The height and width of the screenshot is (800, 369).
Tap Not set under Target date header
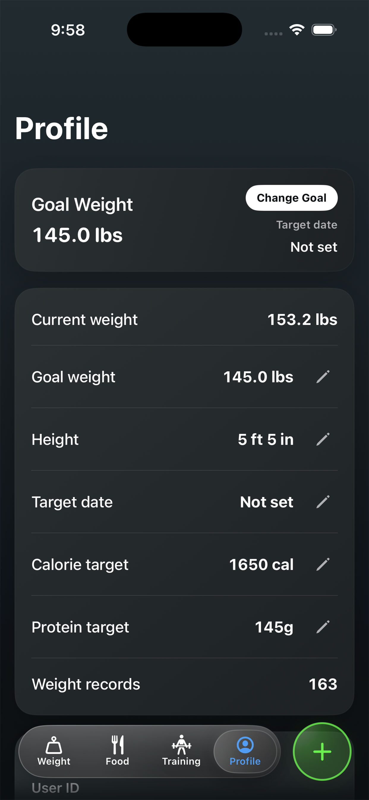(314, 247)
